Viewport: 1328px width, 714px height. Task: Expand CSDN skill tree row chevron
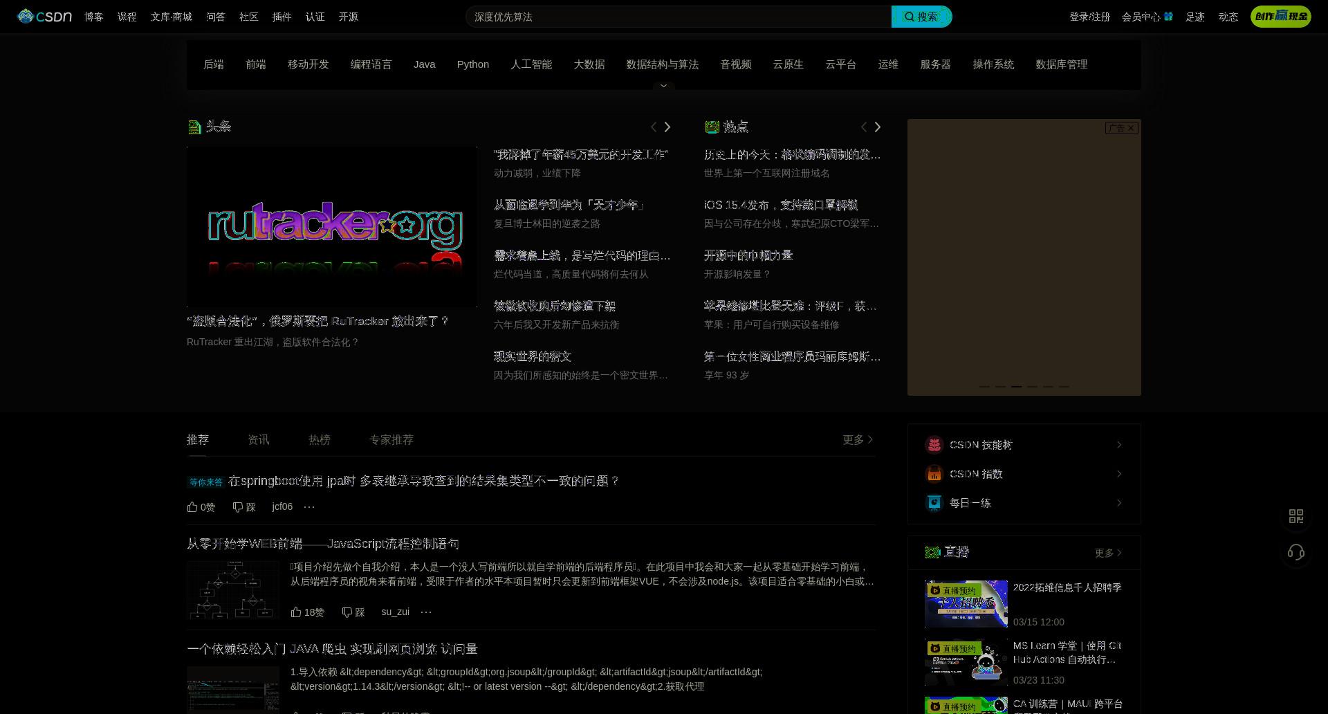coord(1119,445)
